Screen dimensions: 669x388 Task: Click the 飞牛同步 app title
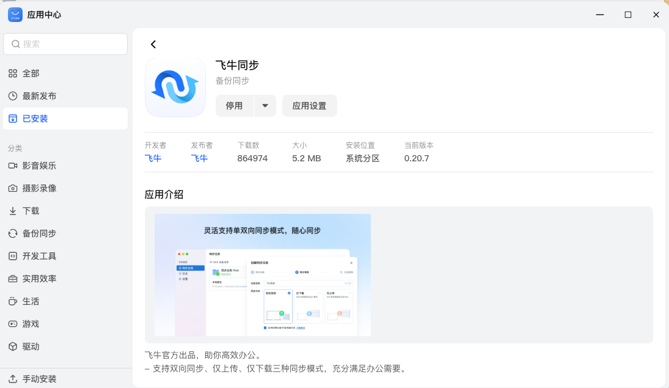point(237,65)
